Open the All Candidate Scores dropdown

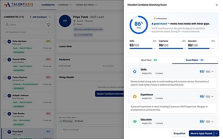pyautogui.click(x=28, y=32)
